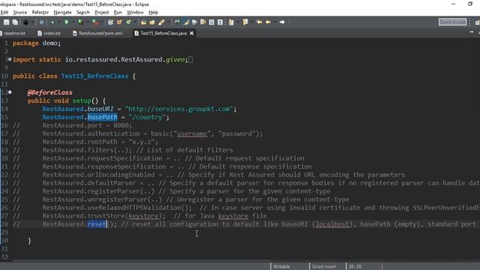Click the Toggle Mark Occurrences highlighter icon
This screenshot has width=480, height=270.
coord(186,22)
